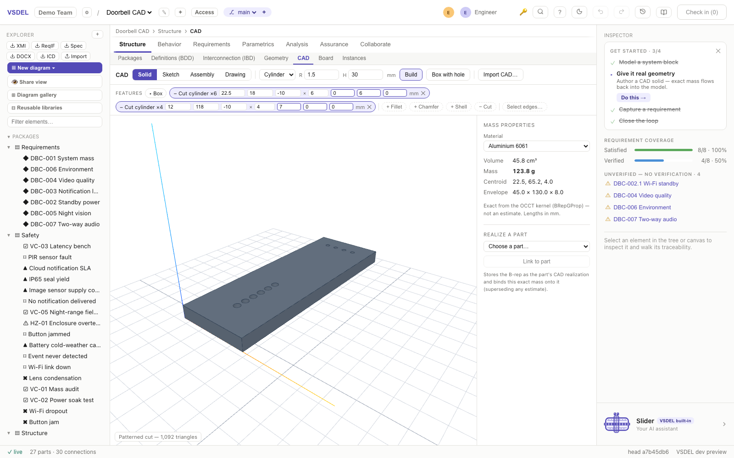Click Box with hole preset
Image resolution: width=734 pixels, height=458 pixels.
coord(448,75)
